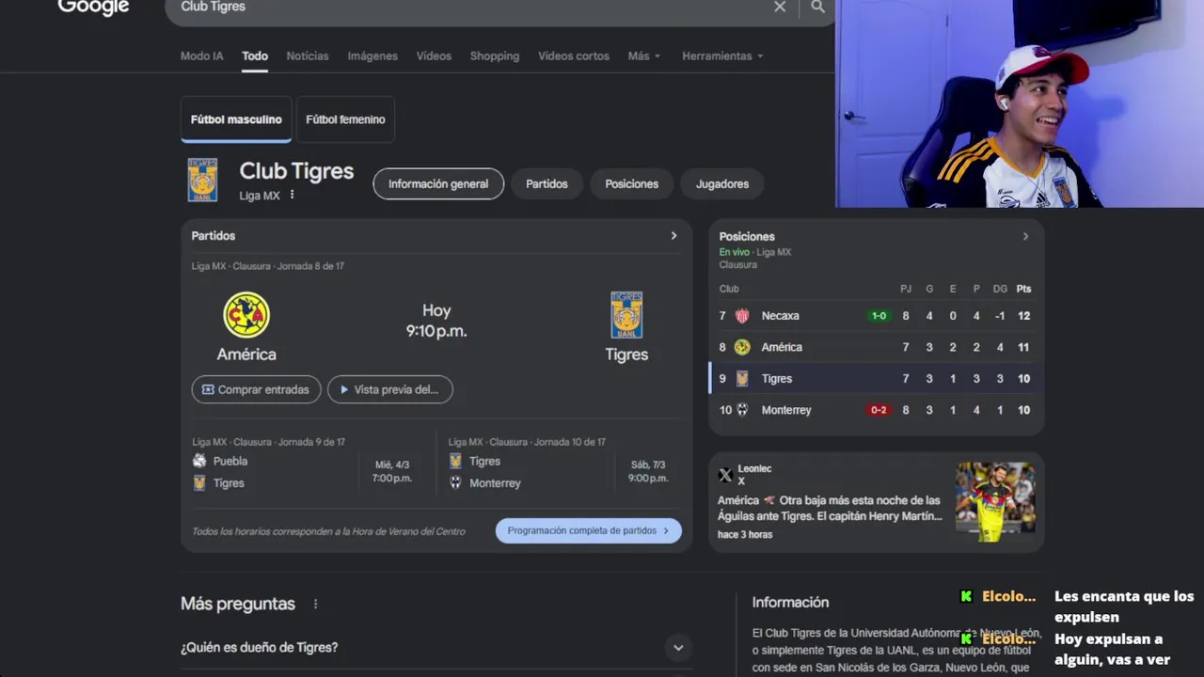Viewport: 1204px width, 677px height.
Task: Click the Club Tigres crest logo
Action: click(202, 180)
